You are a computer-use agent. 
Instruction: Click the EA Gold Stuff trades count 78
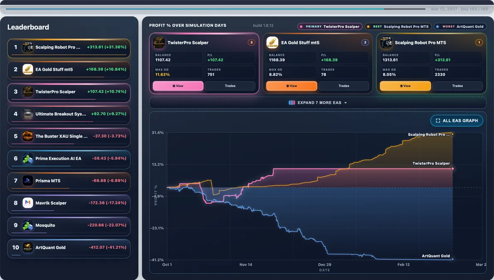[x=324, y=75]
